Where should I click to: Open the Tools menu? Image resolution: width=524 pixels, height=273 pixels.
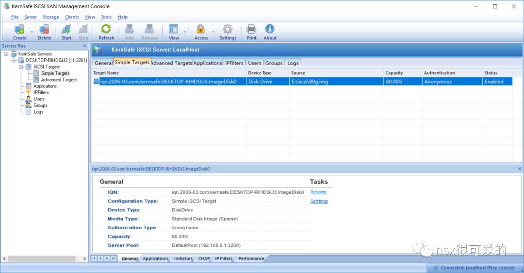tap(106, 17)
